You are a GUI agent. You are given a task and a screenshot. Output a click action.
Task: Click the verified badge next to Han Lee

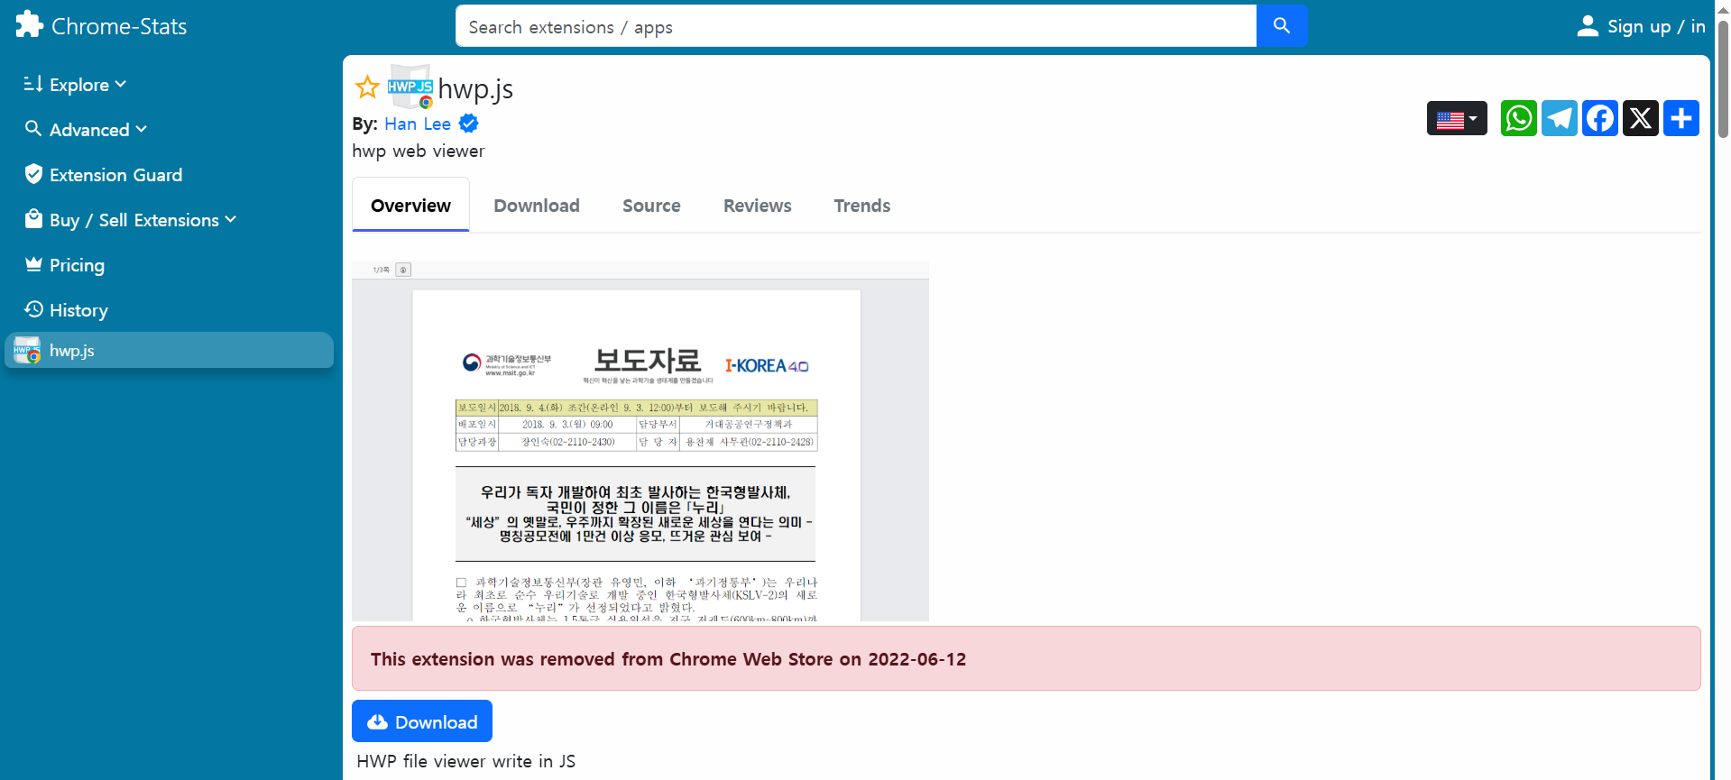click(x=469, y=124)
